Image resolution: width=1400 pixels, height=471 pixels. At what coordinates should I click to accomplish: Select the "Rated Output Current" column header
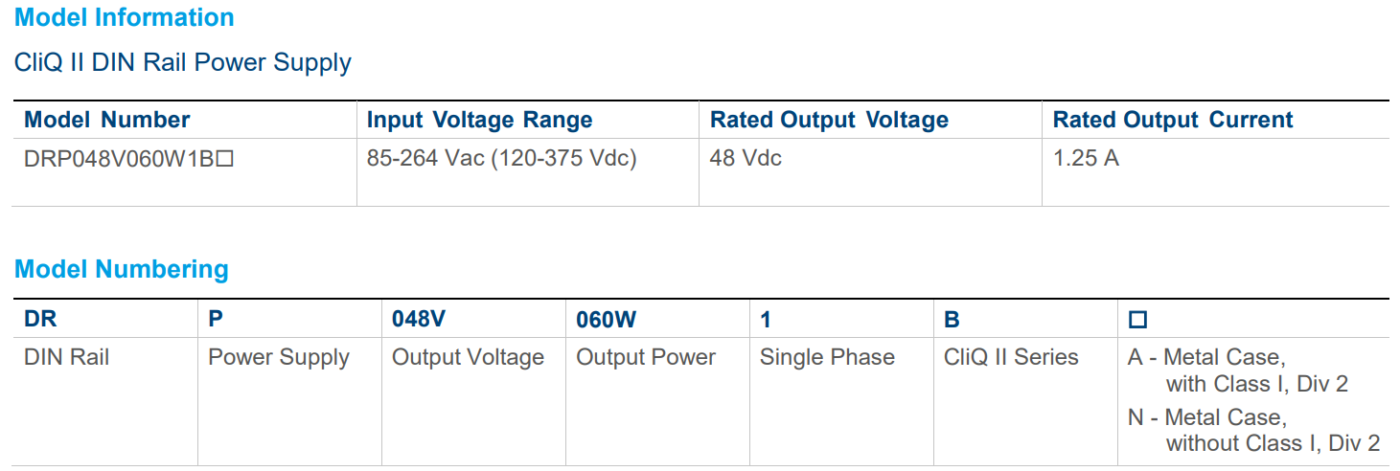pos(1173,120)
